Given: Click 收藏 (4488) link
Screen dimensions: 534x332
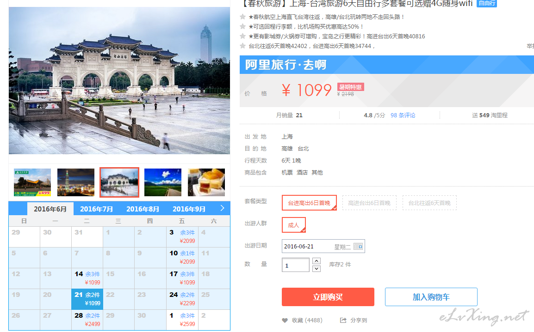Looking at the screenshot, I should 307,320.
